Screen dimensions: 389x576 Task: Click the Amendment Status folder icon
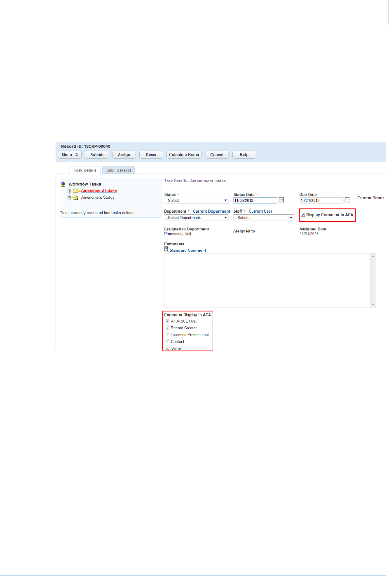pyautogui.click(x=76, y=197)
